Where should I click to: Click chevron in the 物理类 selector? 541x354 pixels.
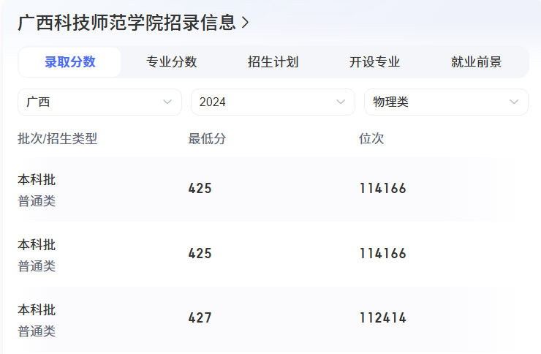514,102
